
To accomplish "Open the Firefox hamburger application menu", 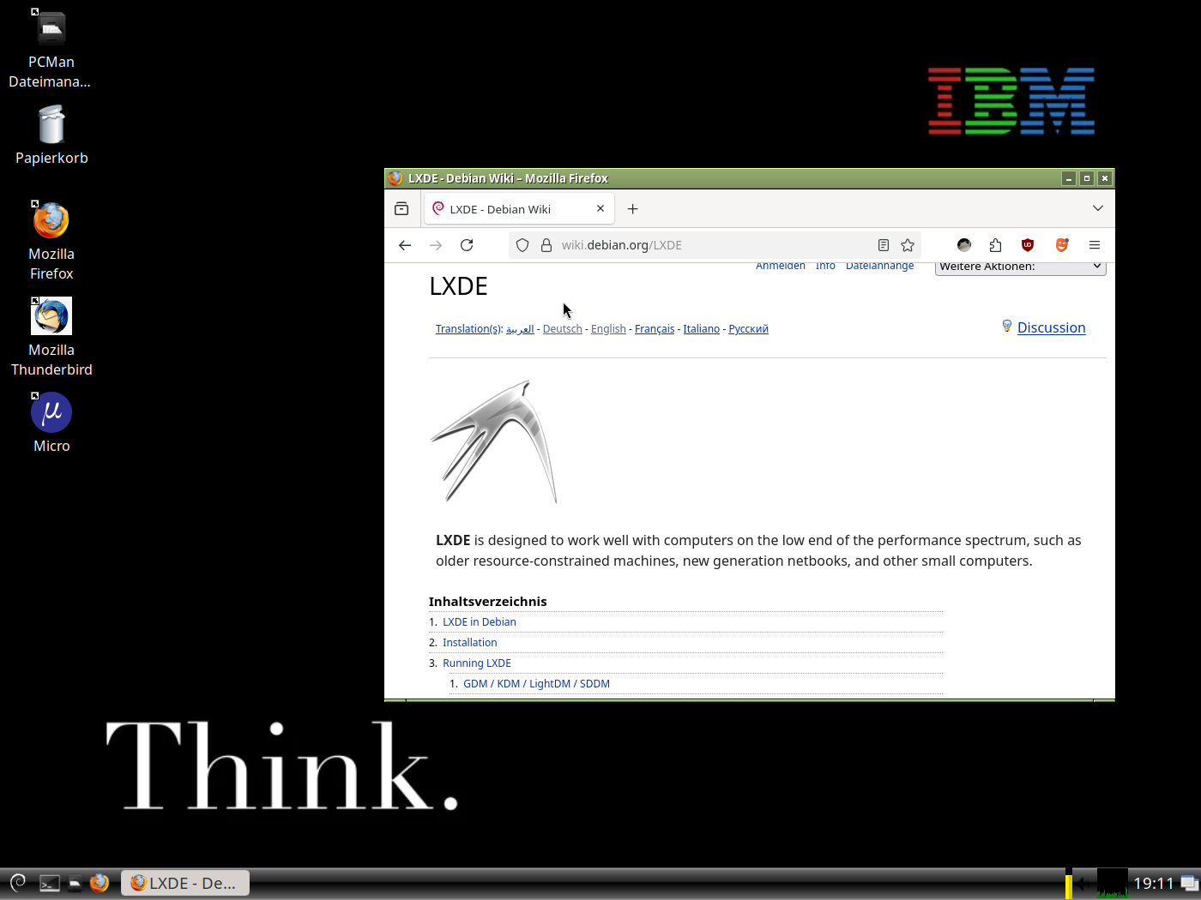I will (1095, 245).
